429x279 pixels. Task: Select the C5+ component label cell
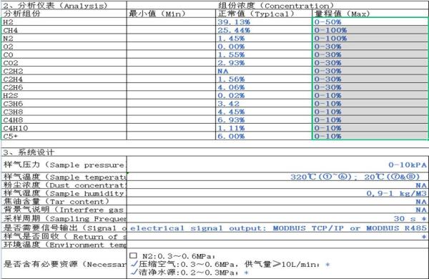(x=64, y=136)
